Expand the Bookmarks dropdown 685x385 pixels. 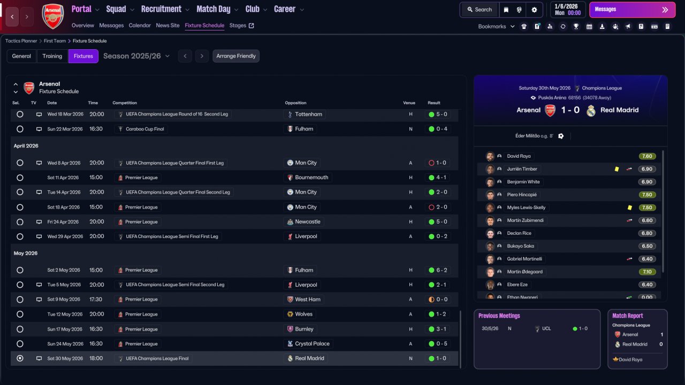coord(496,26)
